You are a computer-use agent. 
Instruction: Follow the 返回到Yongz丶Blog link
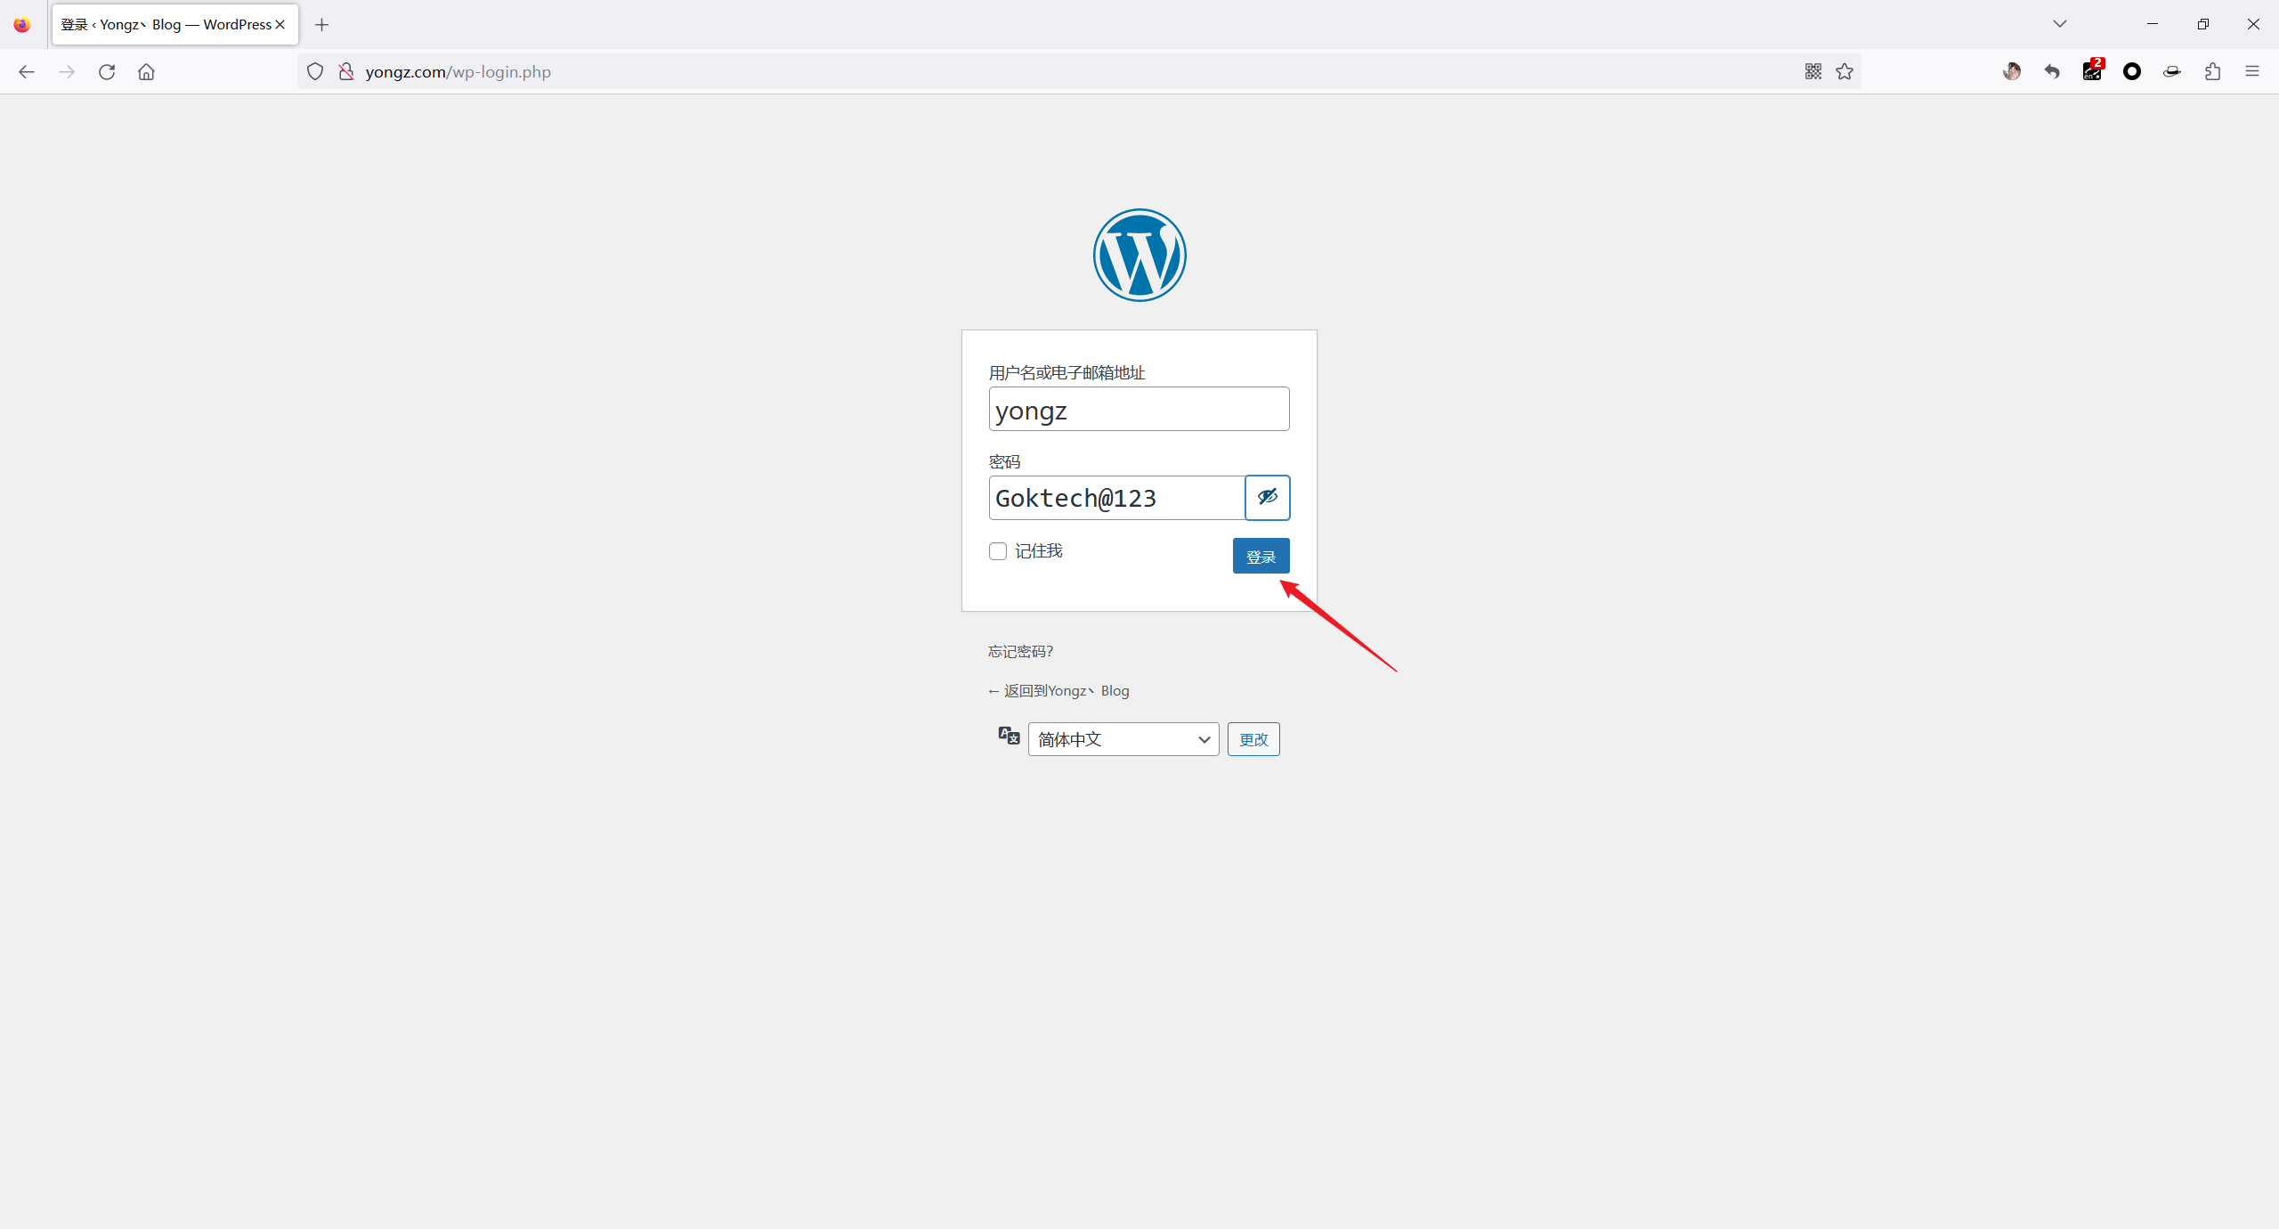coord(1058,691)
